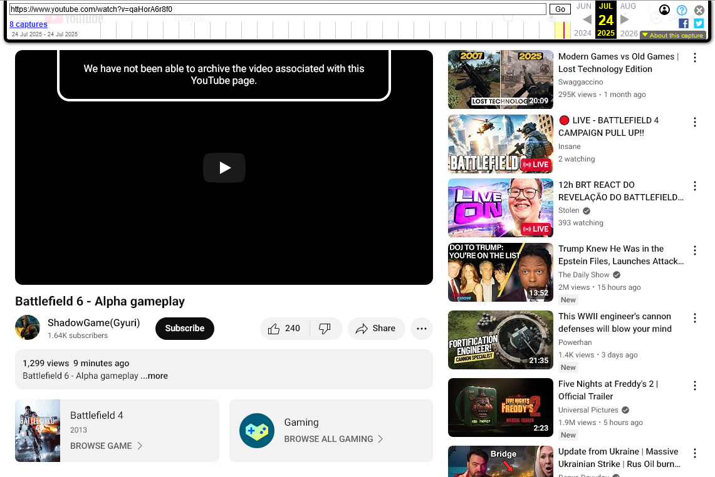The width and height of the screenshot is (715, 477).
Task: Share capture on Facebook
Action: [x=684, y=23]
